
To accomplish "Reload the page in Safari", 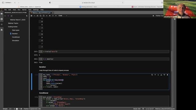I will tap(123, 3).
